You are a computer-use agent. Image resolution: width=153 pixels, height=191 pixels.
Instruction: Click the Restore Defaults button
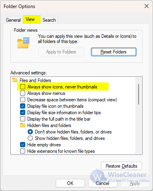coord(121,166)
